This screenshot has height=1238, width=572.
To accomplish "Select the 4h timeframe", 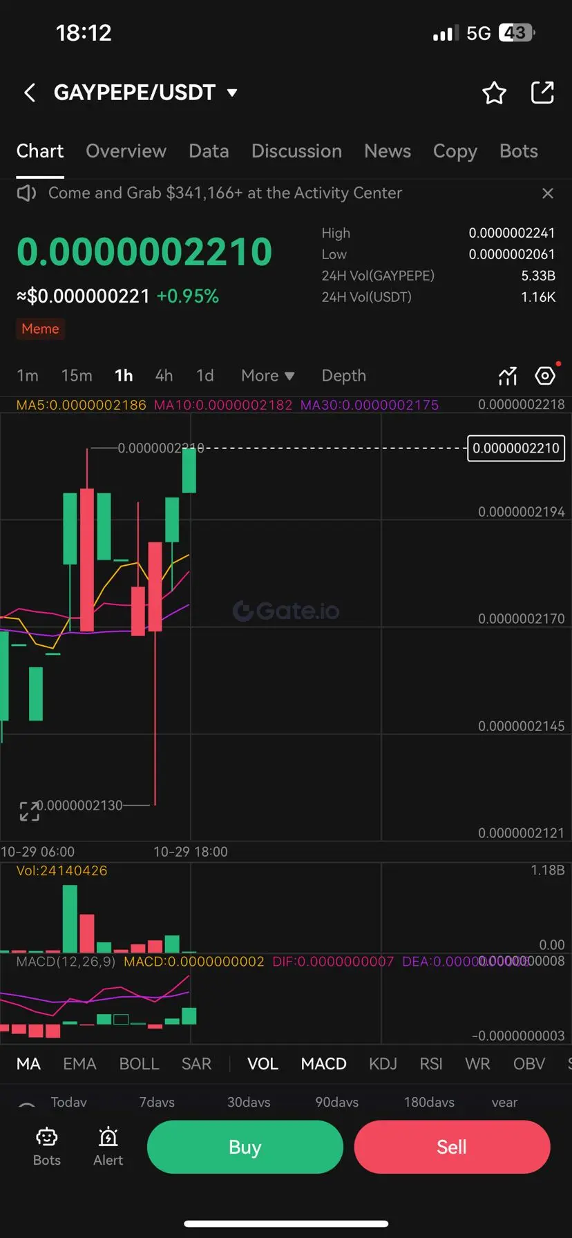I will coord(164,375).
